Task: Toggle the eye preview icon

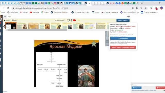Action: [128, 17]
